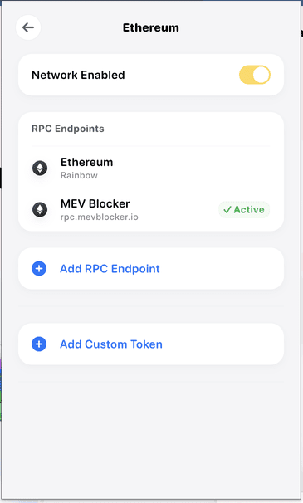
Task: Click the Ethereum page title
Action: [151, 27]
